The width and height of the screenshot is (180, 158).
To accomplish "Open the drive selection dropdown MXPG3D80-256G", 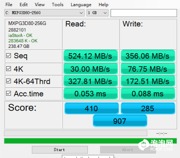I will [x=44, y=13].
